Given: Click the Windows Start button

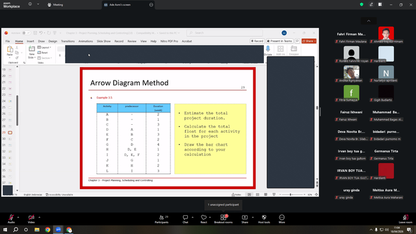Looking at the screenshot, I should (5, 229).
